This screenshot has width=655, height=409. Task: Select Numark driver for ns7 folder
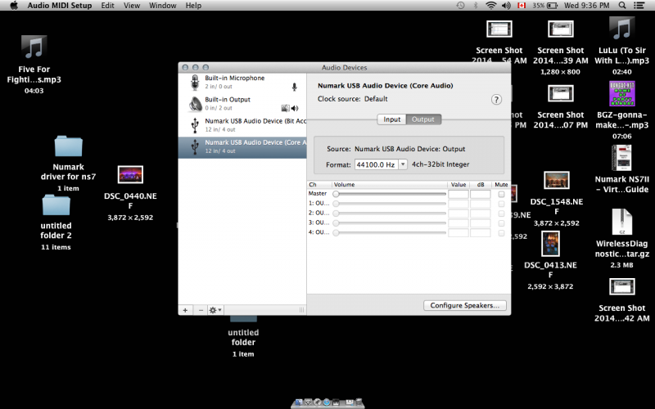click(x=69, y=146)
